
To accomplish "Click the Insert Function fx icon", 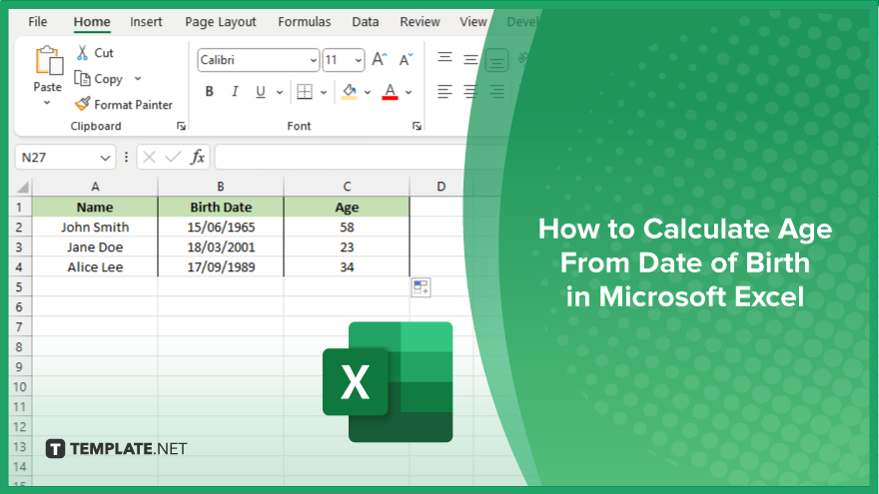I will [198, 157].
